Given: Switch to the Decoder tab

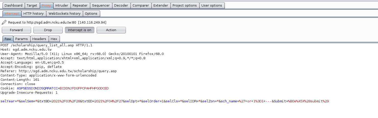Looking at the screenshot, I should pyautogui.click(x=121, y=5).
